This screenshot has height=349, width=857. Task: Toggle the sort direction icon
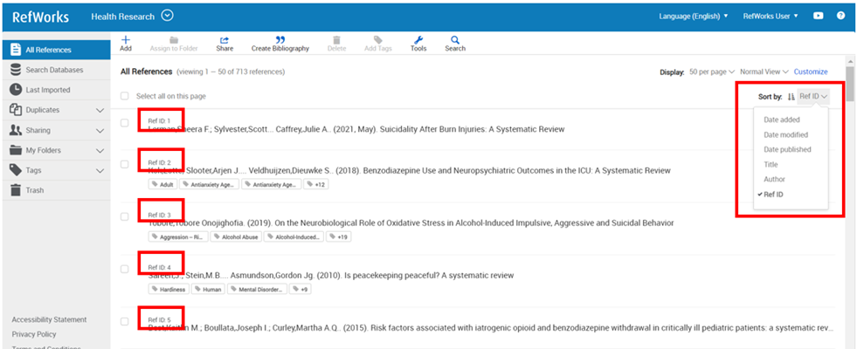point(791,97)
